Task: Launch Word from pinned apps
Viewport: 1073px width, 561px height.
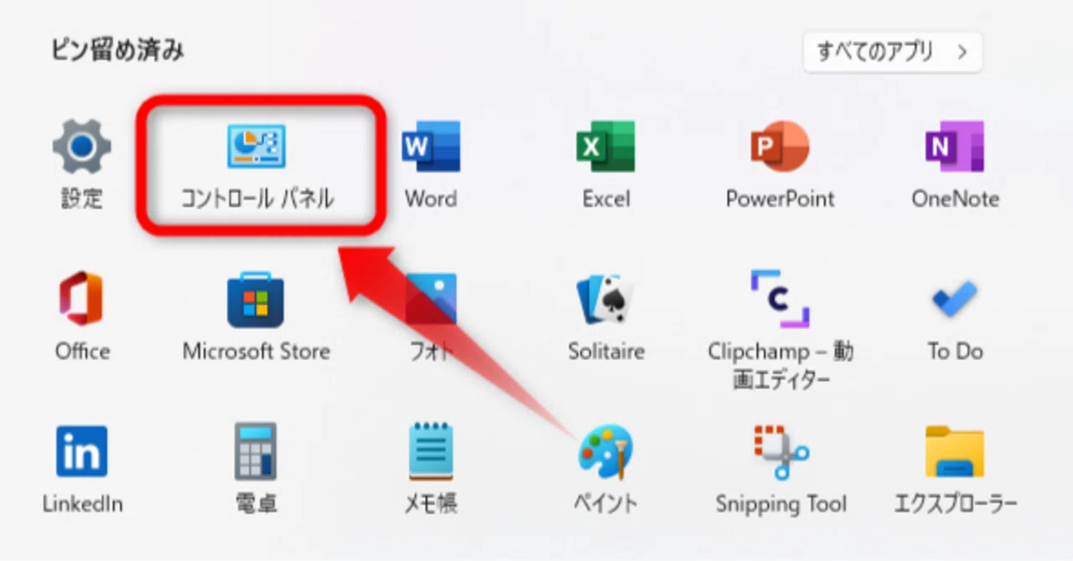Action: (431, 147)
